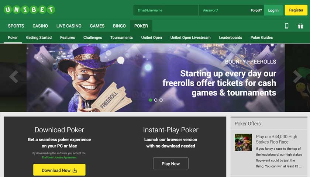Open the Sports section
Viewport: 310px width, 177px height.
(16, 26)
